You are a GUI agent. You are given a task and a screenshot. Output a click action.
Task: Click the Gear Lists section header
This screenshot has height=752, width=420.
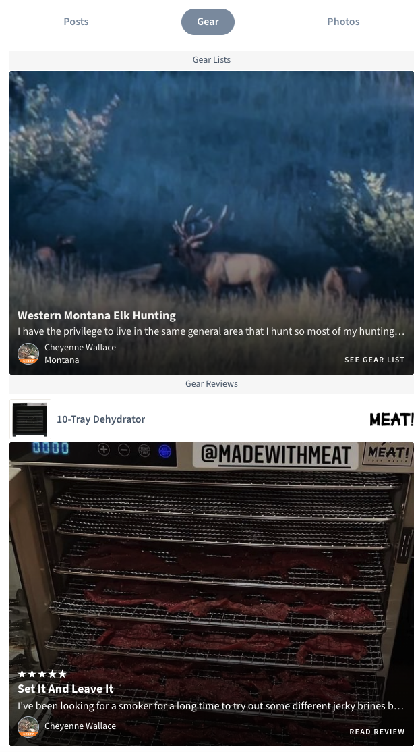pyautogui.click(x=212, y=60)
